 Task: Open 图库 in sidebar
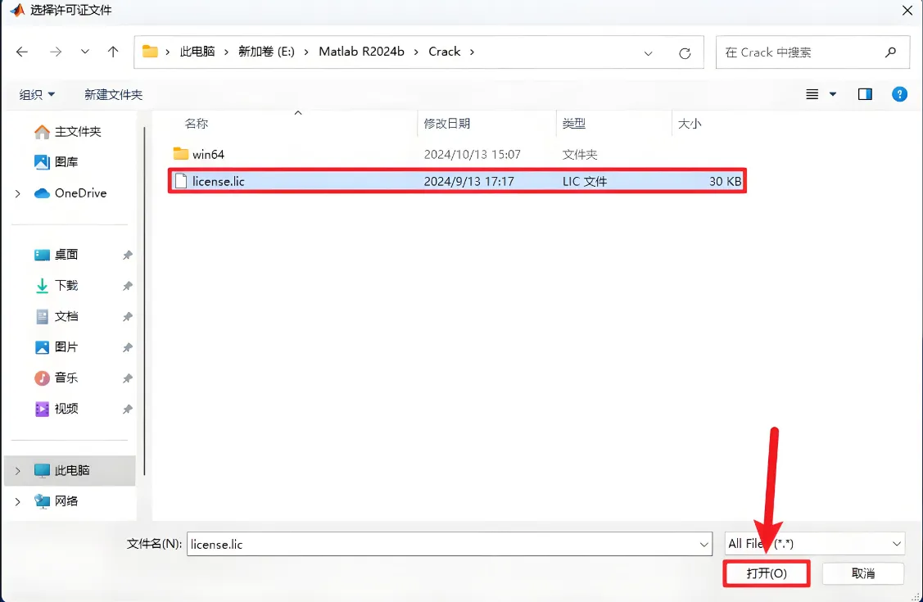click(x=56, y=162)
